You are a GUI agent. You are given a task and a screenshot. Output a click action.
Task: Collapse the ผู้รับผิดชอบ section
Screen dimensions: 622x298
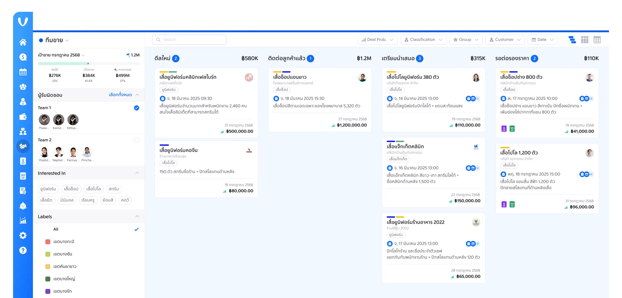click(137, 95)
